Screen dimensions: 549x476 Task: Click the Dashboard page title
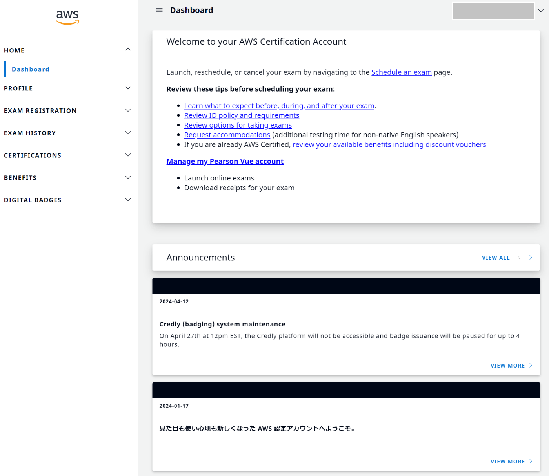point(192,10)
